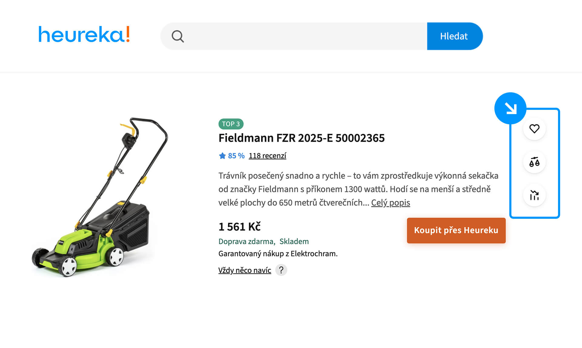The image size is (582, 348).
Task: Click Koupit přes Heureku button
Action: pos(456,230)
